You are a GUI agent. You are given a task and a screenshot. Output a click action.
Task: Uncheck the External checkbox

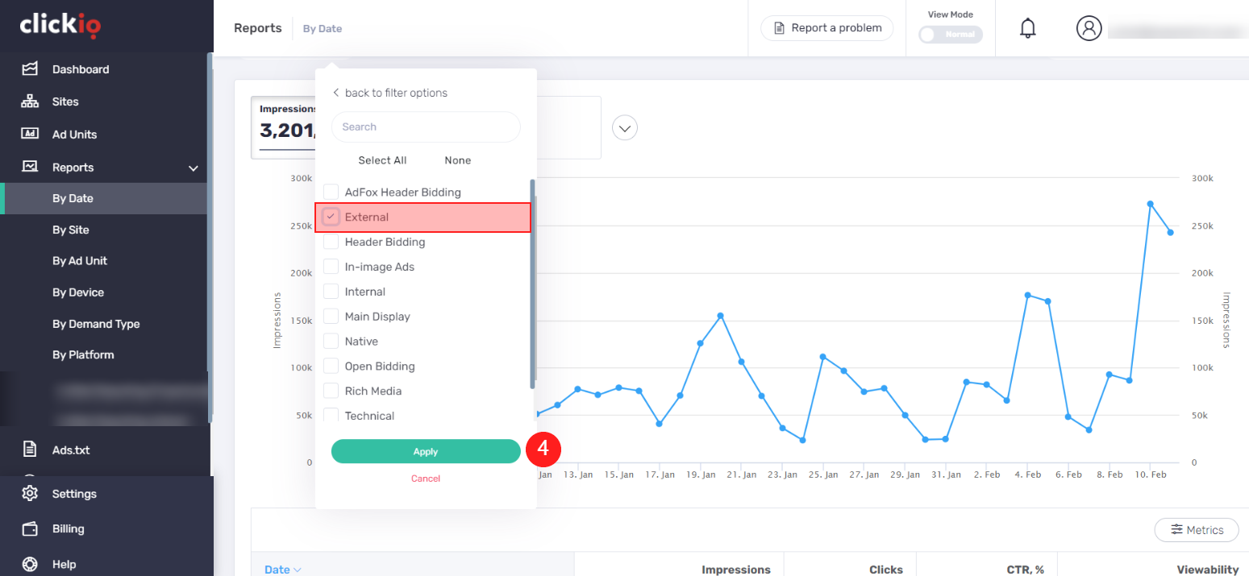[331, 217]
